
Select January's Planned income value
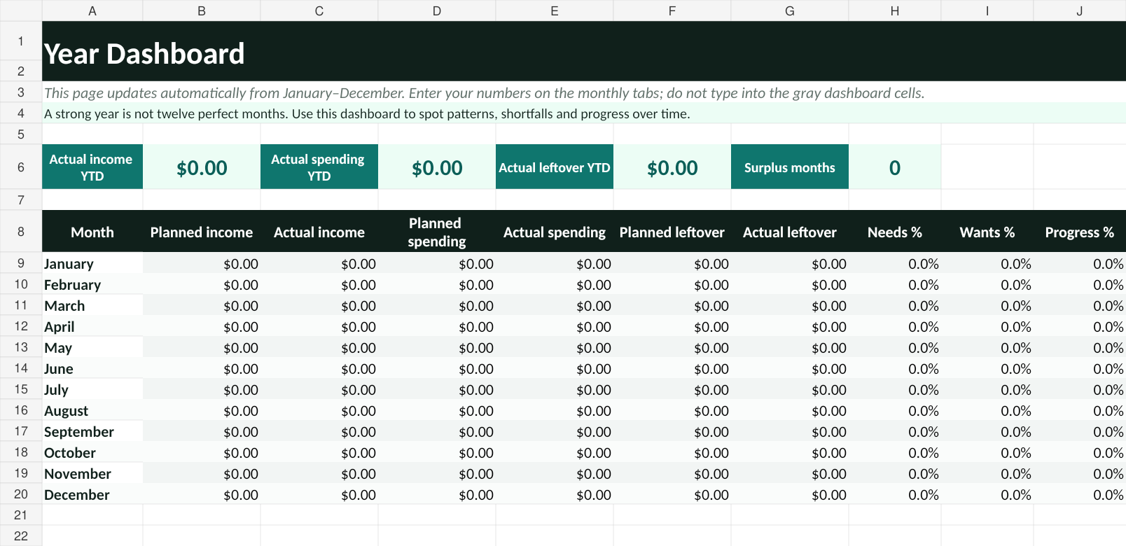click(202, 263)
